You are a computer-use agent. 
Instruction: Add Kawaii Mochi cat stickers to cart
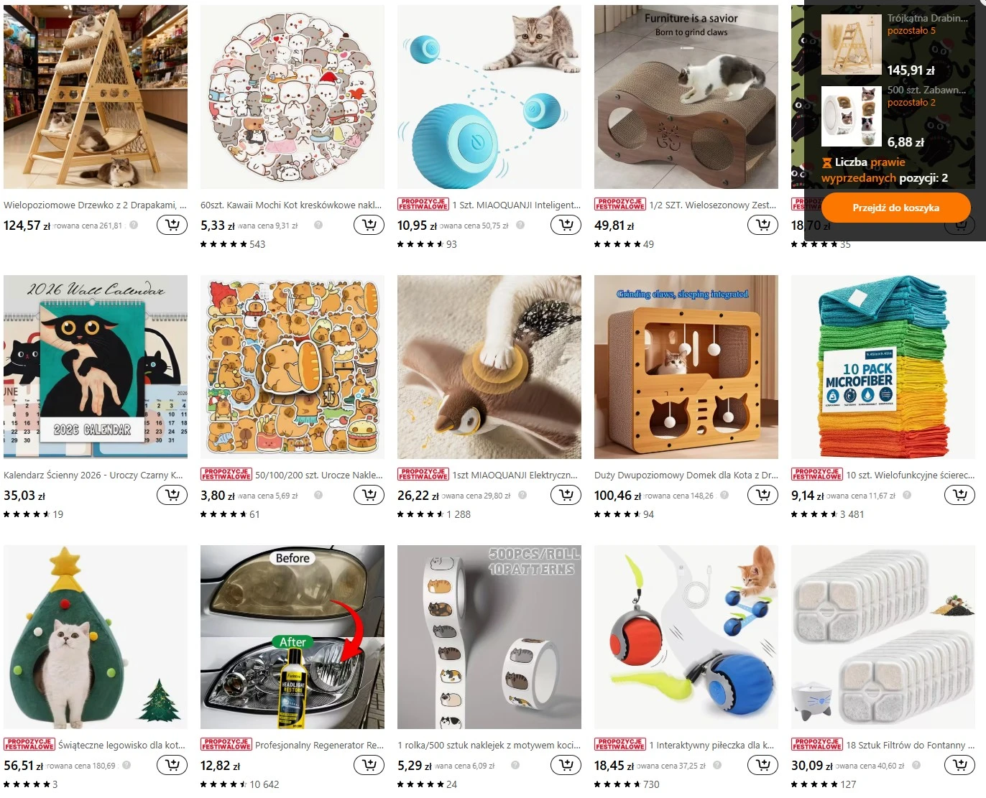pos(369,225)
